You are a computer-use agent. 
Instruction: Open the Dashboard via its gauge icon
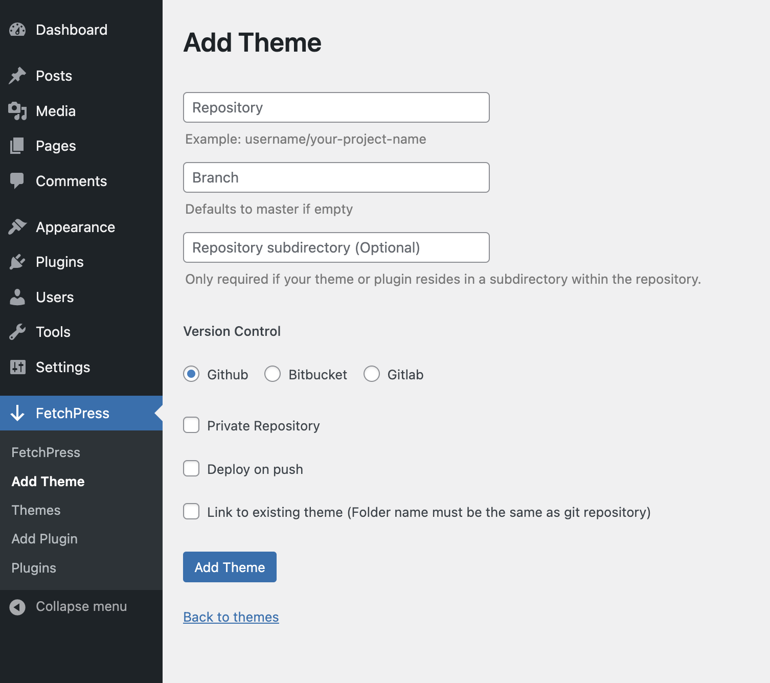tap(17, 29)
